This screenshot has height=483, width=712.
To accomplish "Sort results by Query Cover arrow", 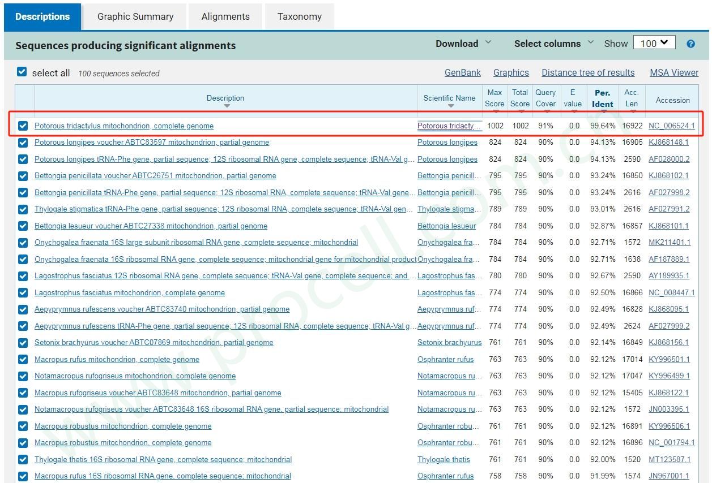I will pyautogui.click(x=546, y=111).
